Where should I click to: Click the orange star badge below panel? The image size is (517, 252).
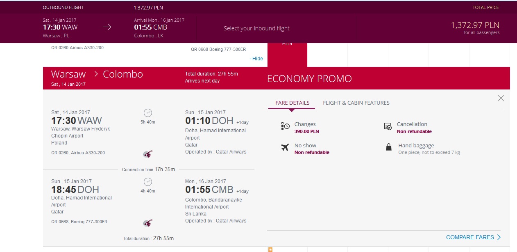tap(270, 250)
